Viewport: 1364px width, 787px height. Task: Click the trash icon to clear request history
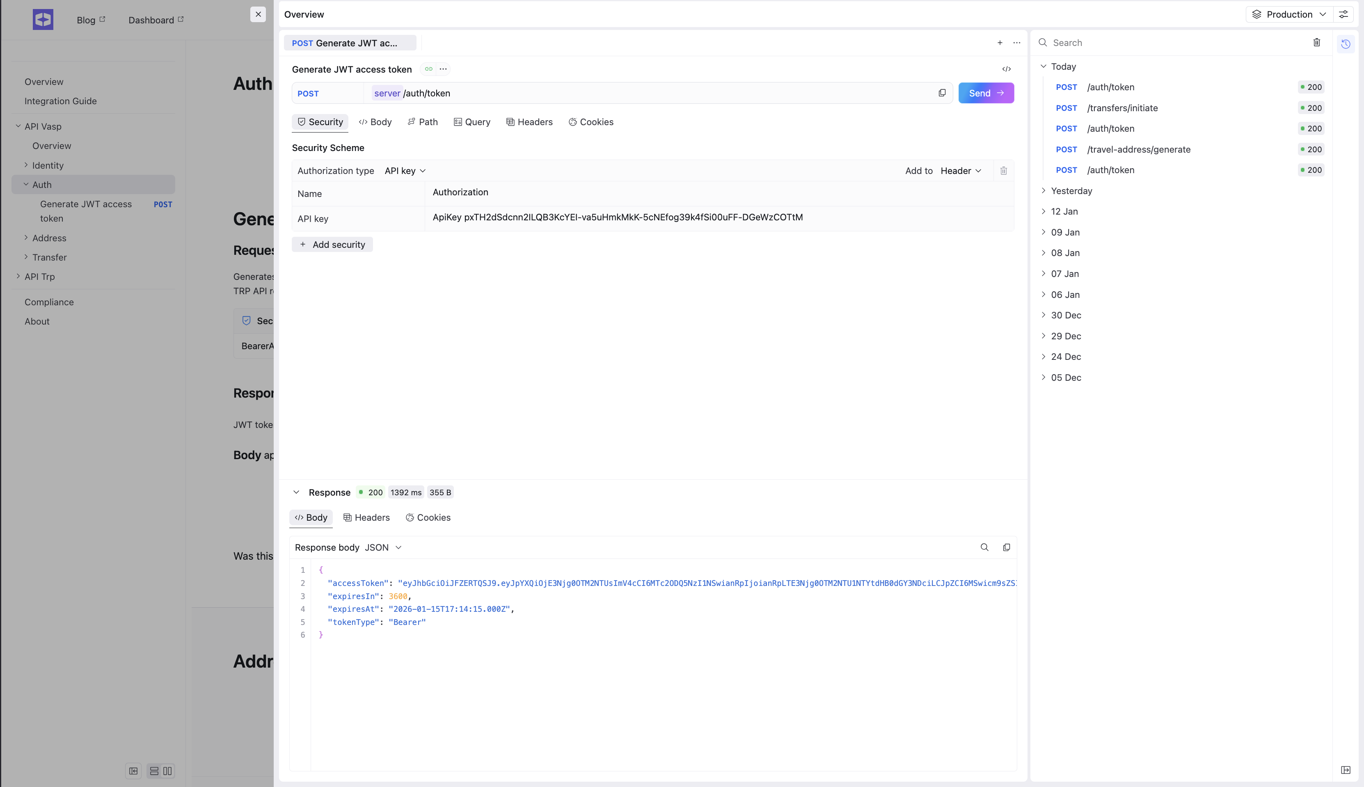[x=1316, y=42]
